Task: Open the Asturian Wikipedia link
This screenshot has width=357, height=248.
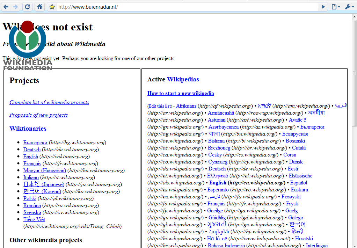Action: coord(217,120)
